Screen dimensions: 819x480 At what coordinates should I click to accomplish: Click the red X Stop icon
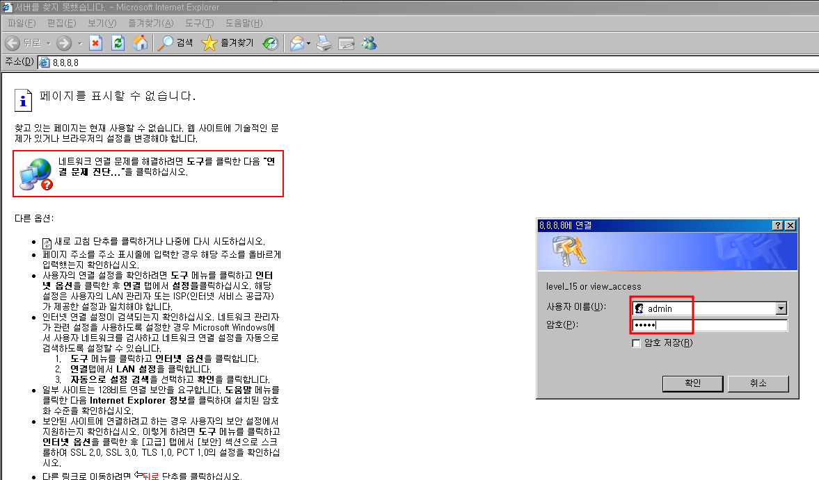point(95,43)
